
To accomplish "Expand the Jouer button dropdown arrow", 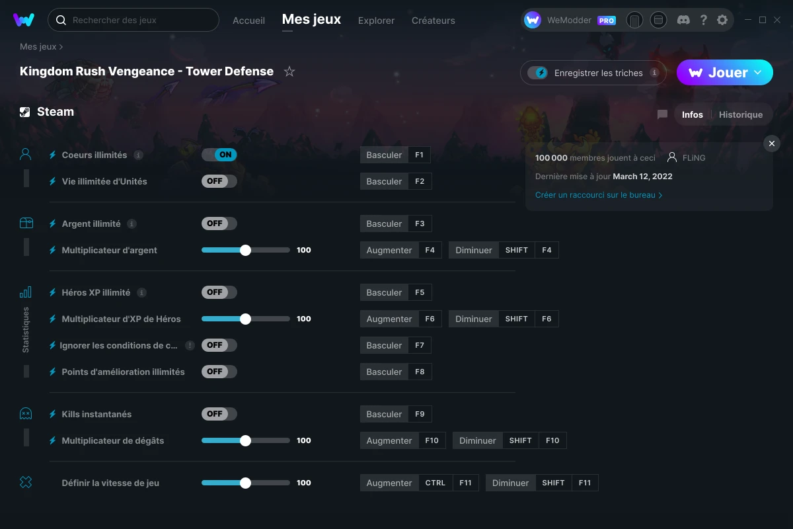I will tap(758, 73).
